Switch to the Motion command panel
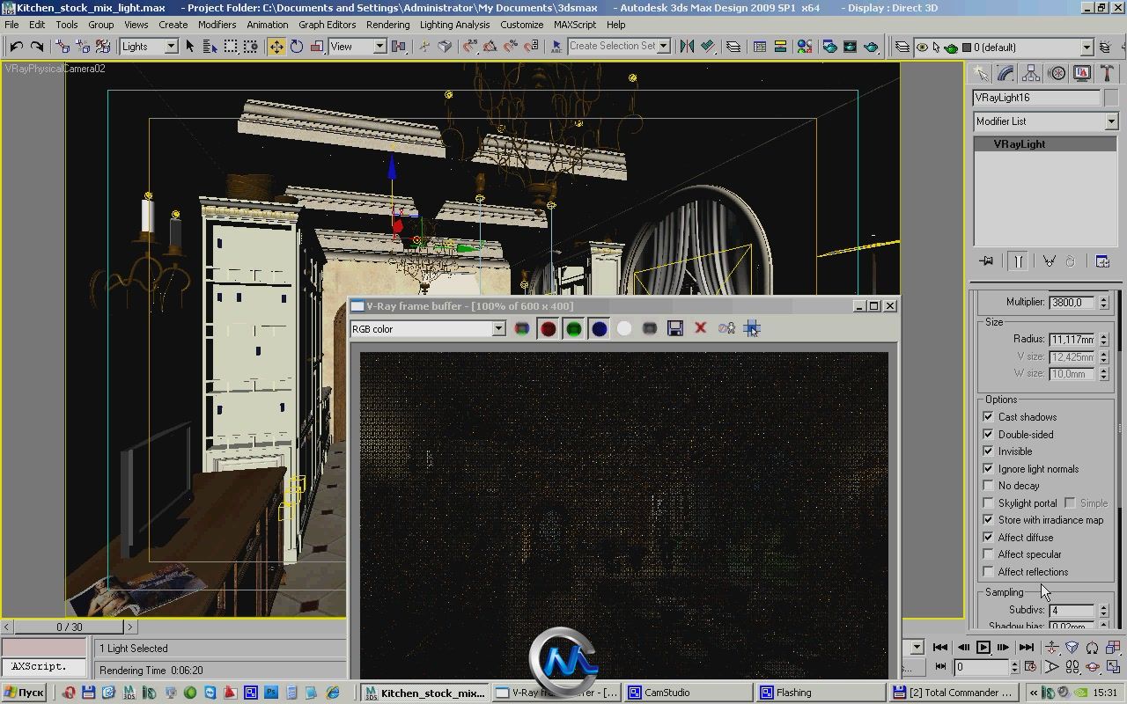 (1057, 74)
